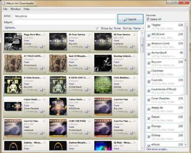Click the results list scroll down arrow
Viewport: 191px width, 153px height.
point(142,148)
